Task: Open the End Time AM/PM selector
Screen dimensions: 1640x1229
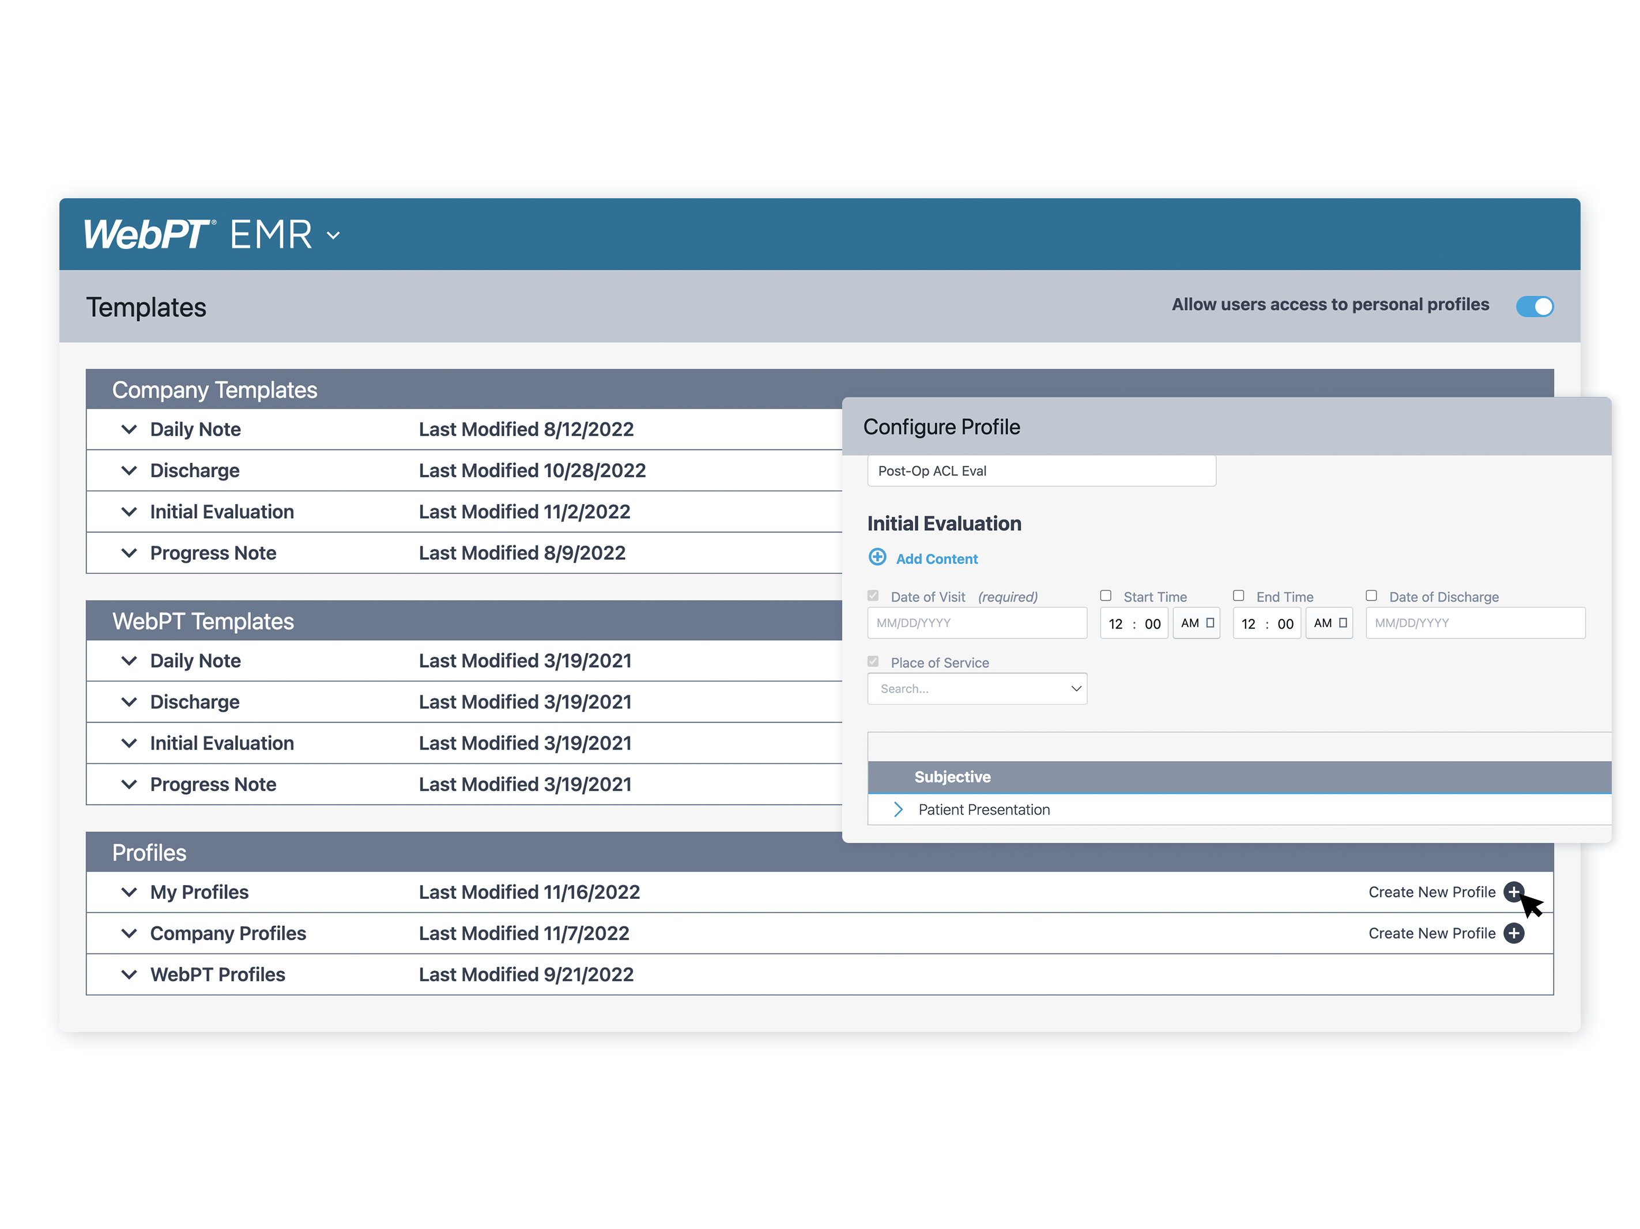Action: [1329, 623]
